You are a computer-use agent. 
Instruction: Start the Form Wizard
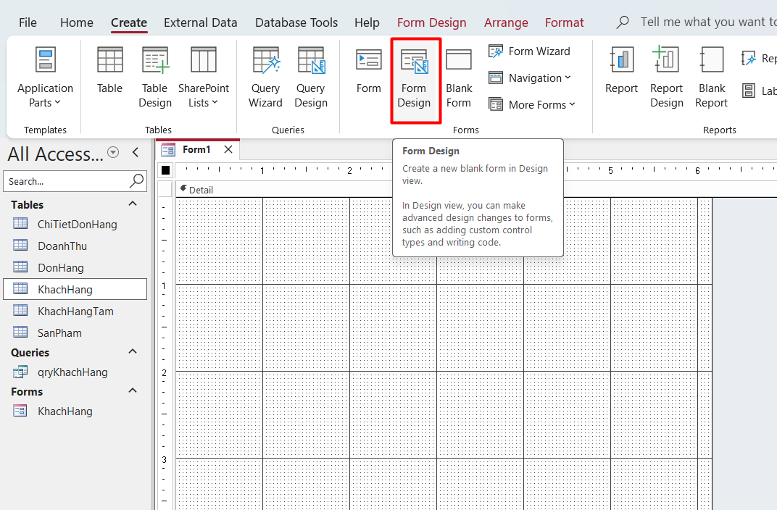(530, 51)
